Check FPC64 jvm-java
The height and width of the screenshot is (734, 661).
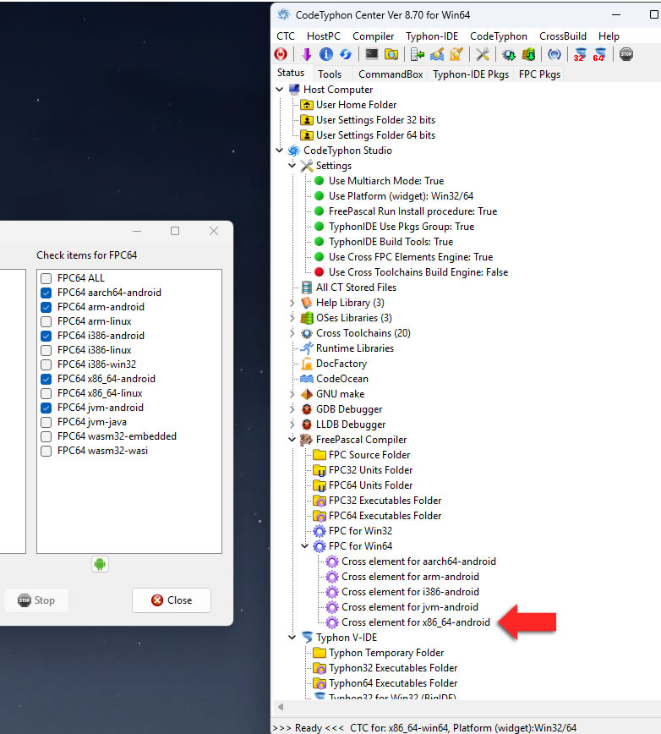46,422
